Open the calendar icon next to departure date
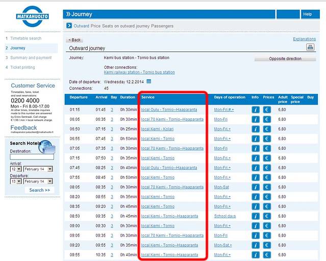Screen dimensions: 326x261 pos(149,81)
